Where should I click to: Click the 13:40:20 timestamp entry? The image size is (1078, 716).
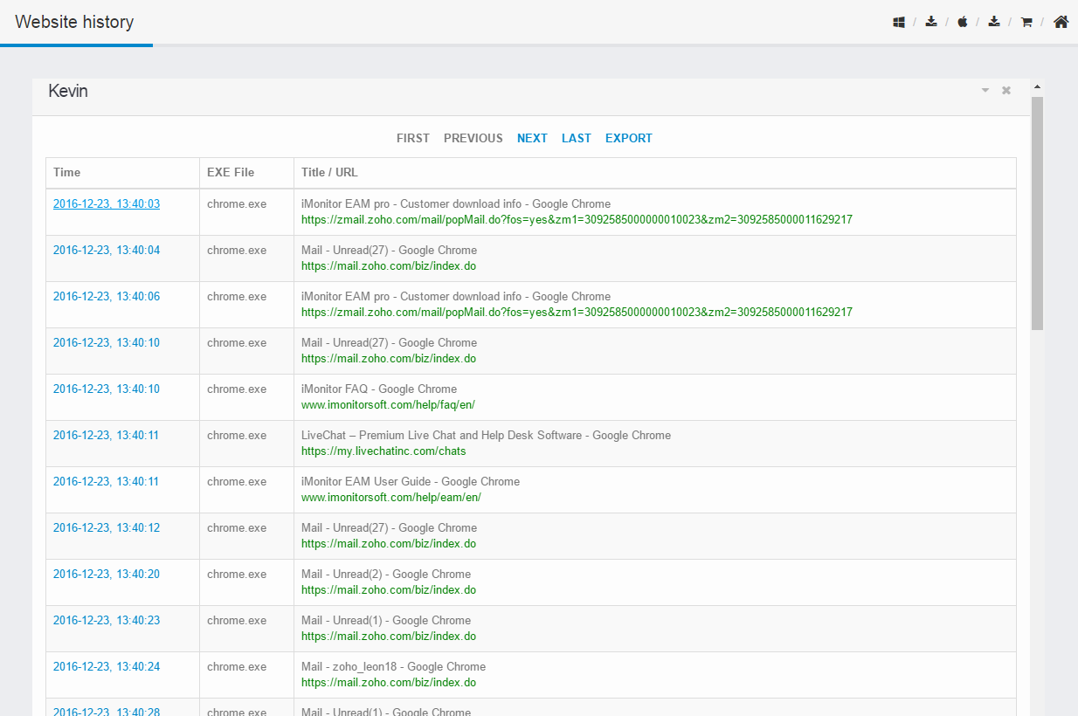(107, 574)
